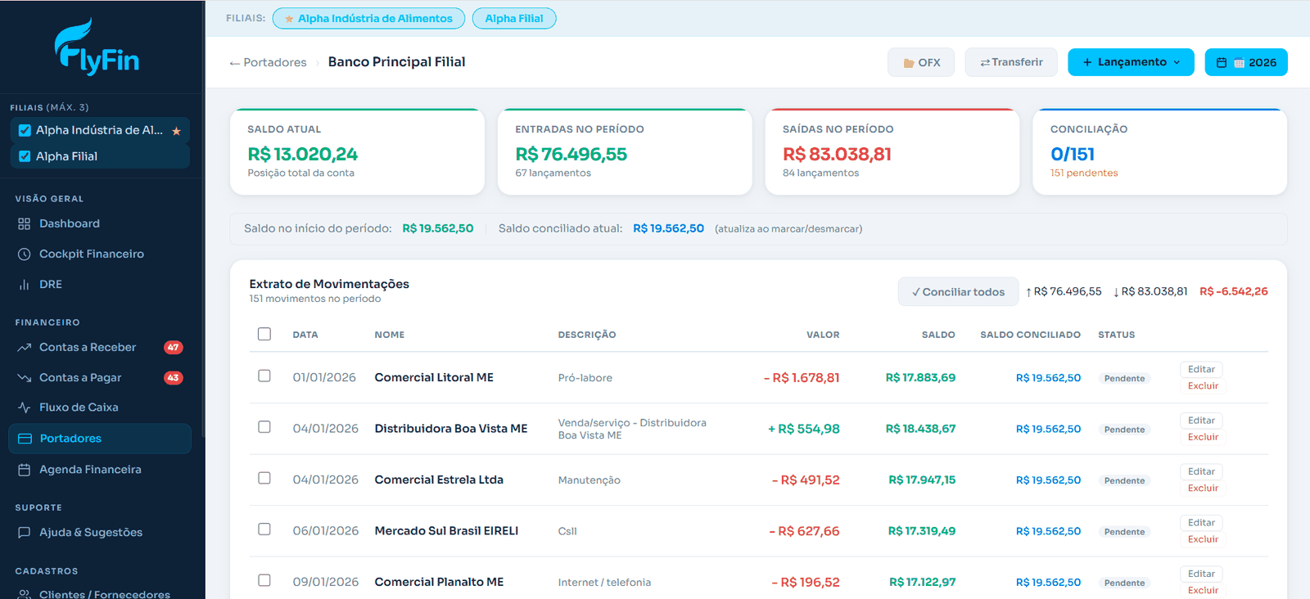Click the Ajuda & Sugestões chat icon
The height and width of the screenshot is (599, 1310).
[x=24, y=532]
